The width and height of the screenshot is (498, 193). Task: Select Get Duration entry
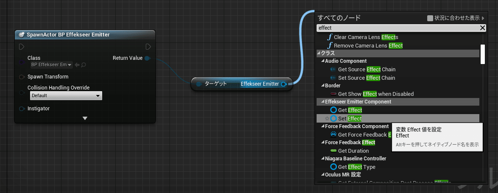353,151
